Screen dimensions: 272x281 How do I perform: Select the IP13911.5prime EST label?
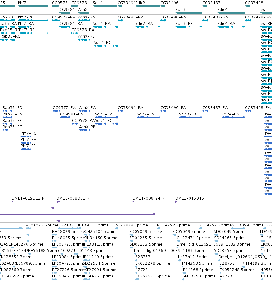pyautogui.click(x=93, y=225)
